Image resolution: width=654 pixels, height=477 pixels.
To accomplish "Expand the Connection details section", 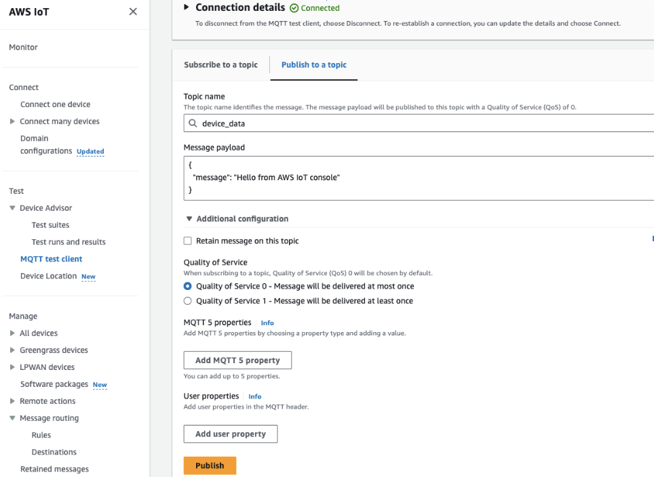I will 187,7.
